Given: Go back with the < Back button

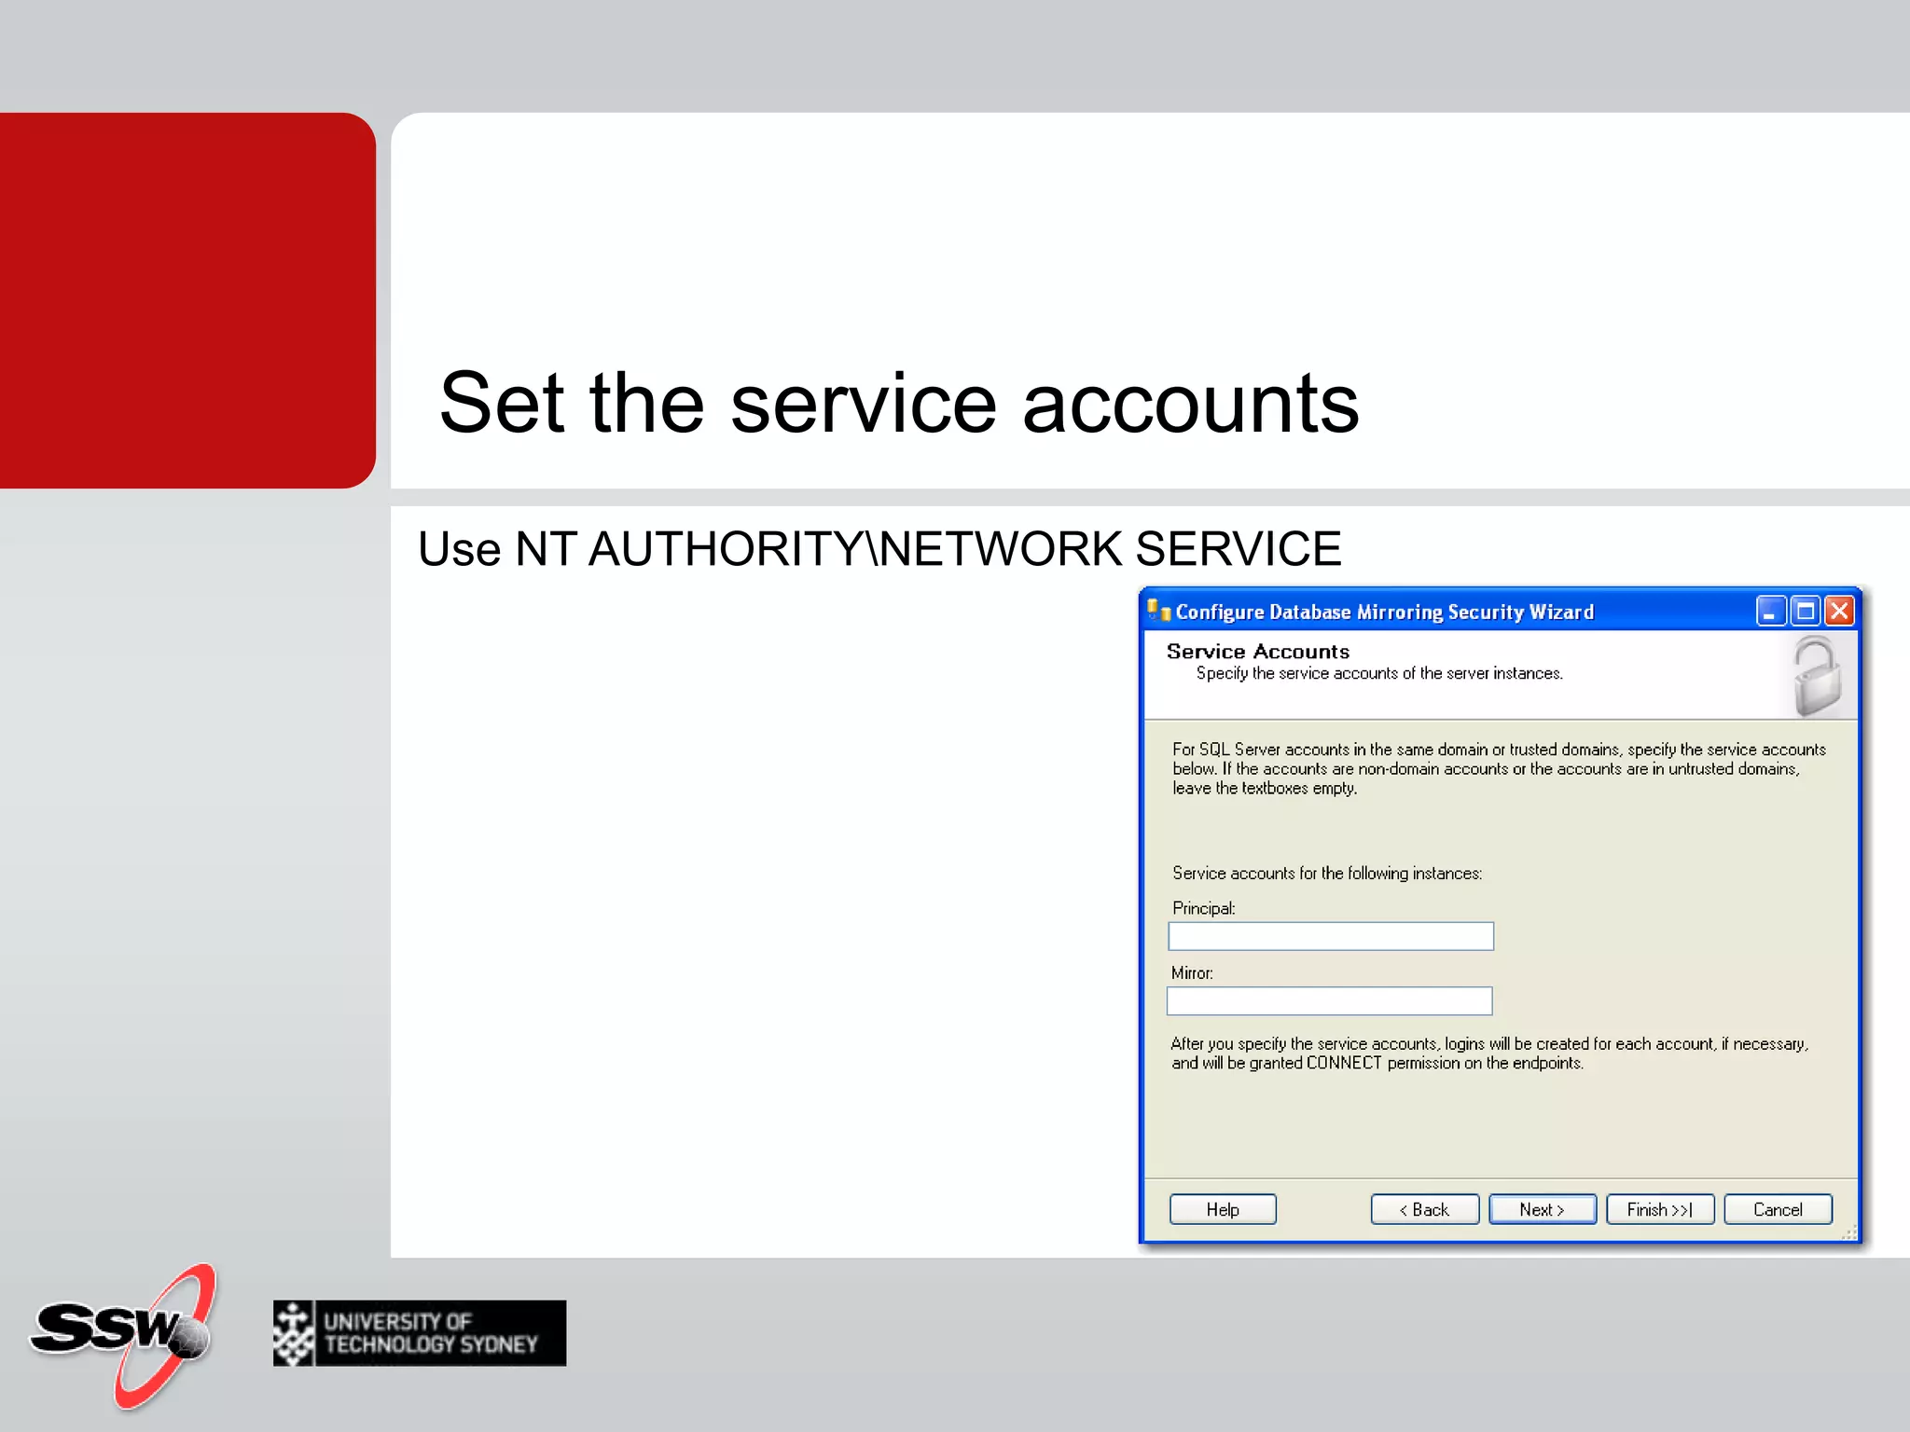Looking at the screenshot, I should coord(1424,1209).
